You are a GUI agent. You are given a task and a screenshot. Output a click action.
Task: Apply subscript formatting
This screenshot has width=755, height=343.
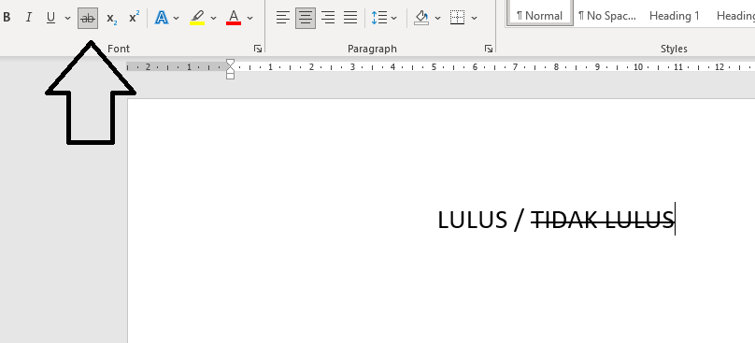pyautogui.click(x=111, y=19)
